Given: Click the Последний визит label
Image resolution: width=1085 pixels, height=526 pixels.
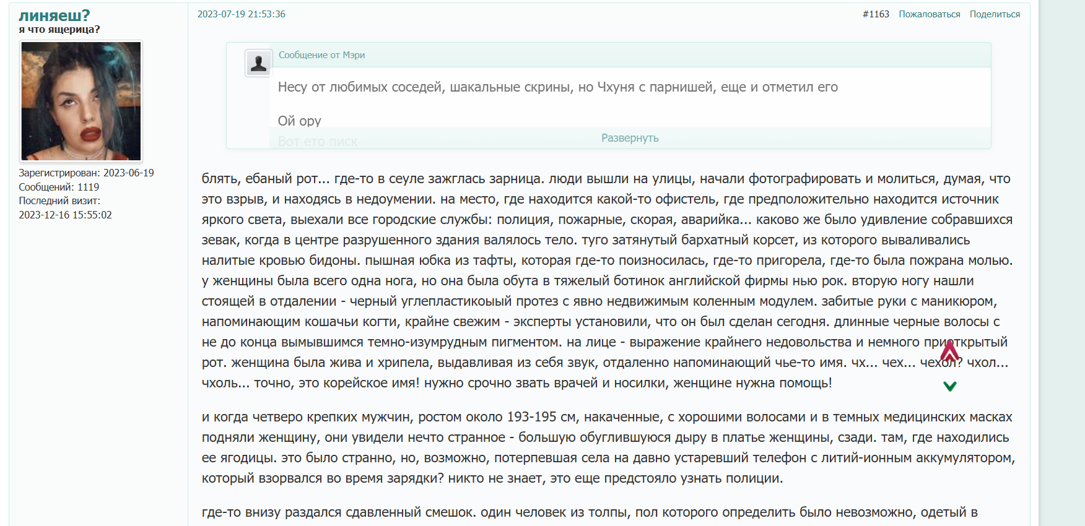Looking at the screenshot, I should click(x=59, y=200).
